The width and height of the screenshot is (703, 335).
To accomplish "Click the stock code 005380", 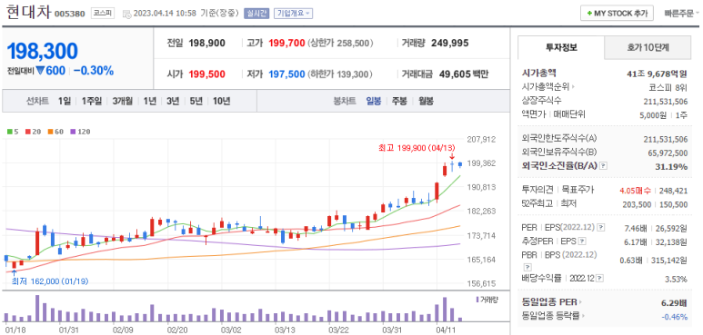I will [69, 14].
